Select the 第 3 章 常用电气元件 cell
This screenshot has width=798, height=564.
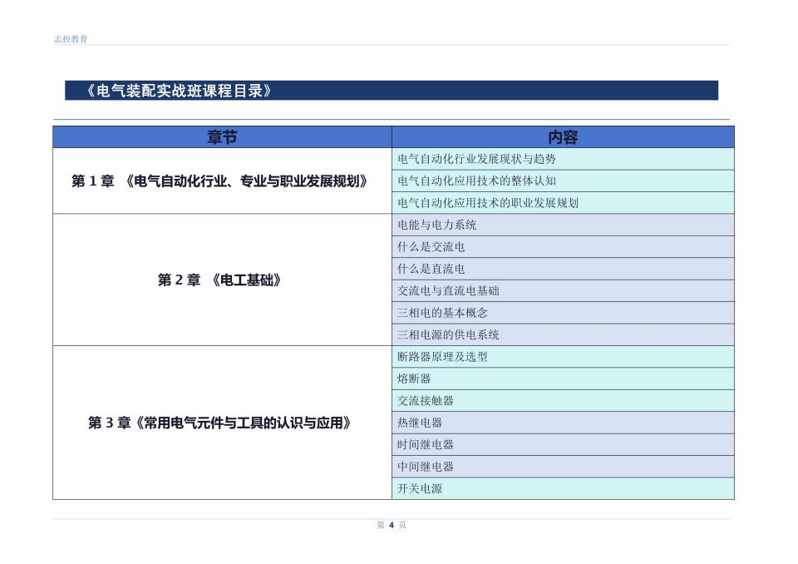pos(223,423)
